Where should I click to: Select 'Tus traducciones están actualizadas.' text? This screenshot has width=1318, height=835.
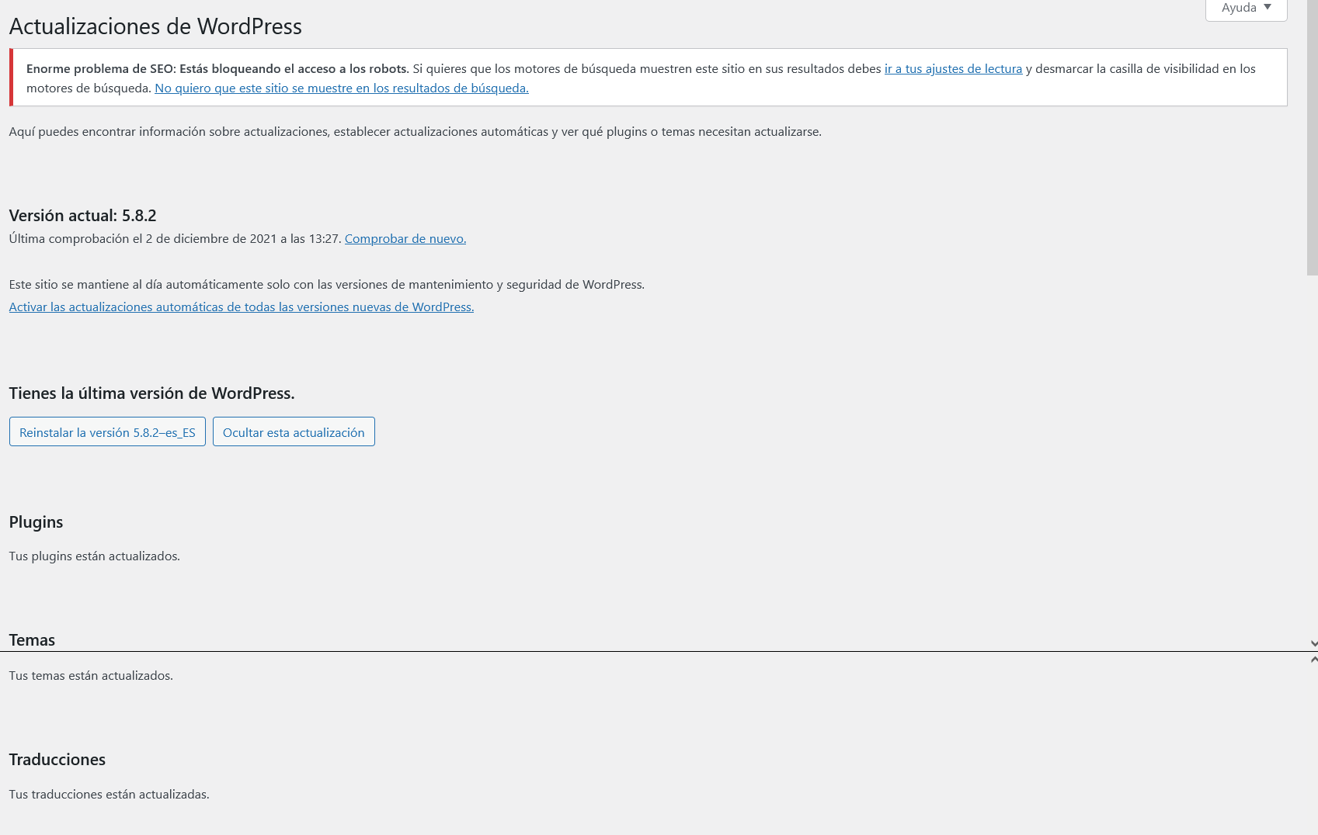coord(110,795)
